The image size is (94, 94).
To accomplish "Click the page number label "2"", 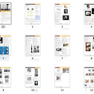I will pyautogui.click(x=33, y=27).
